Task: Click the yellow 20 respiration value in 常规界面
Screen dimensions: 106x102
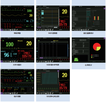Action: click(31, 16)
